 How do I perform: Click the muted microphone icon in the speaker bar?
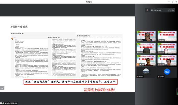click(x=147, y=10)
